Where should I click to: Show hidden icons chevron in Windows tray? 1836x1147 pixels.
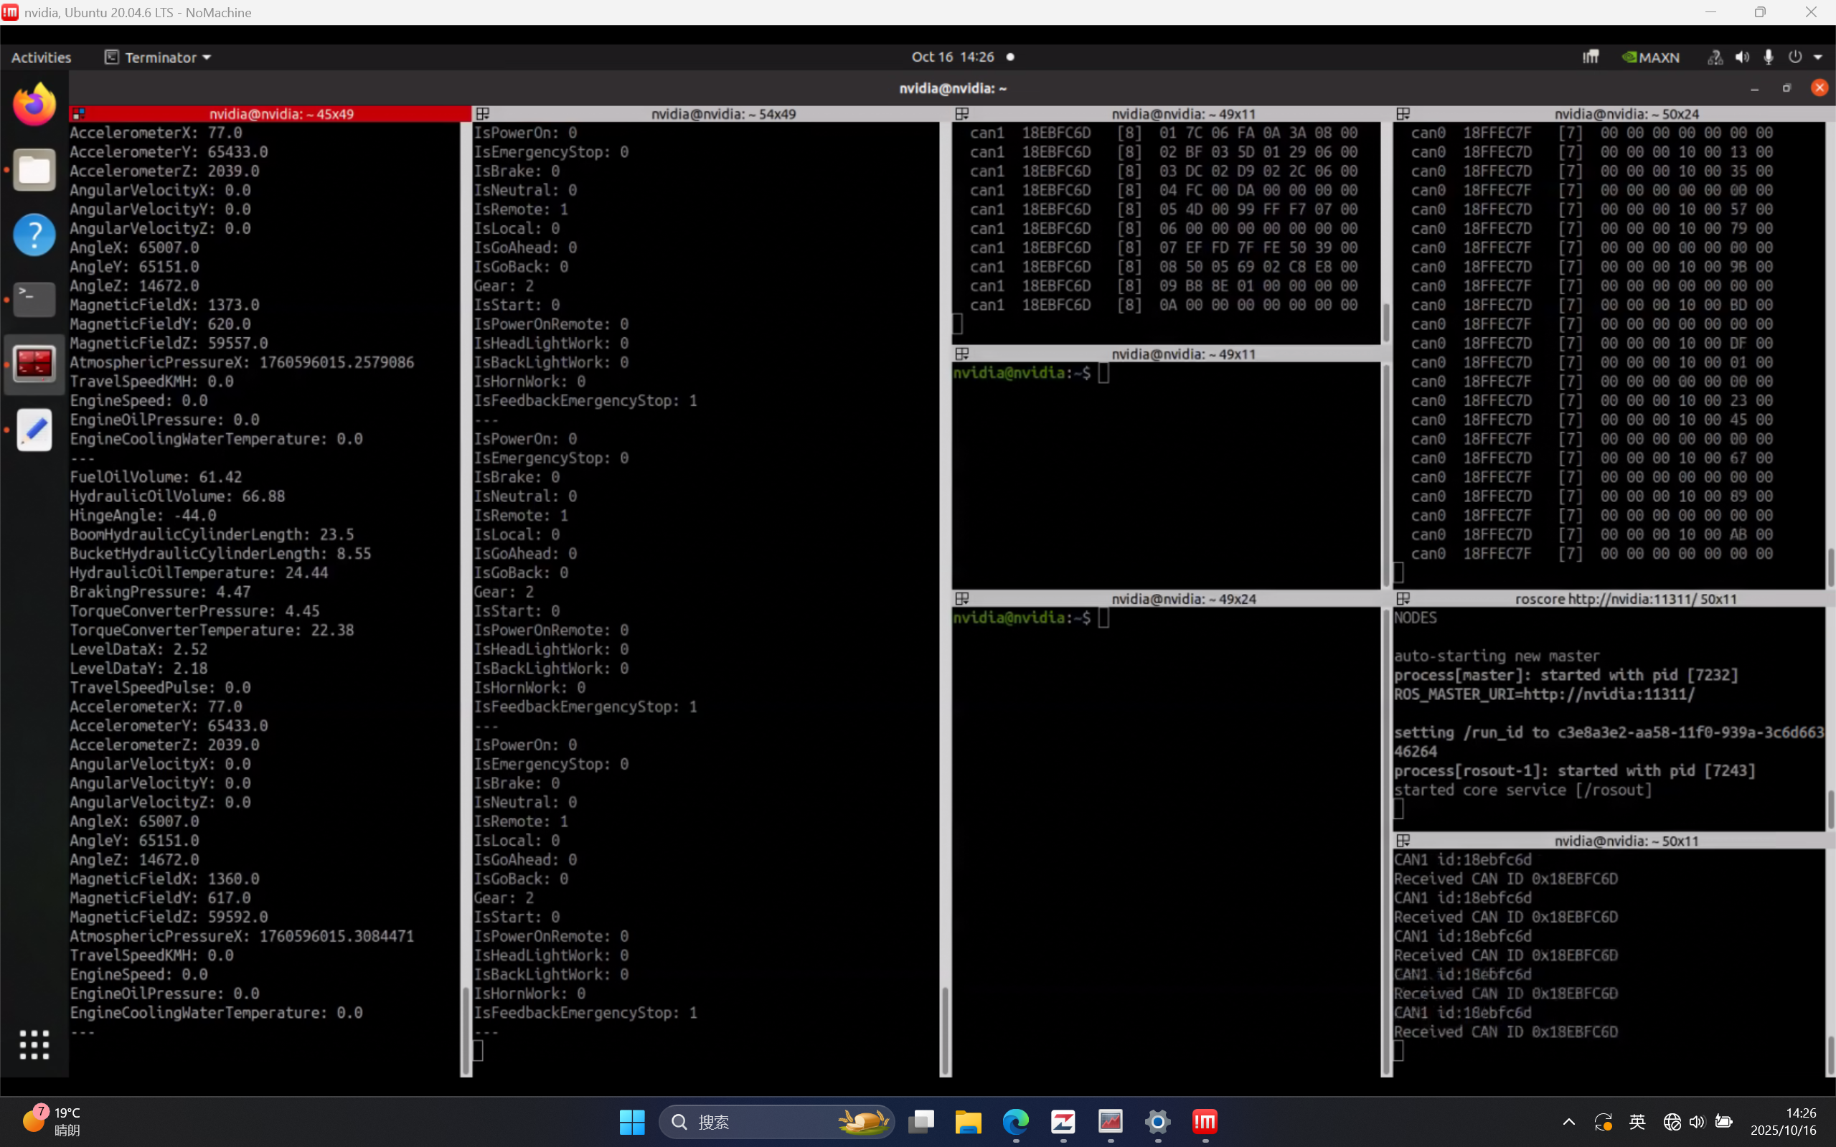coord(1569,1122)
